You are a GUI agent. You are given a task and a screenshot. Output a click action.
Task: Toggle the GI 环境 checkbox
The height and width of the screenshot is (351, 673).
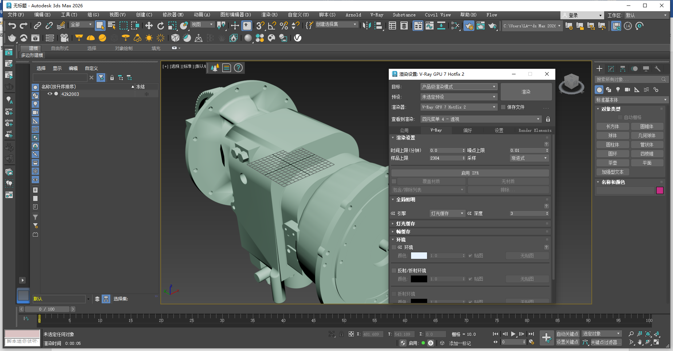(x=394, y=247)
